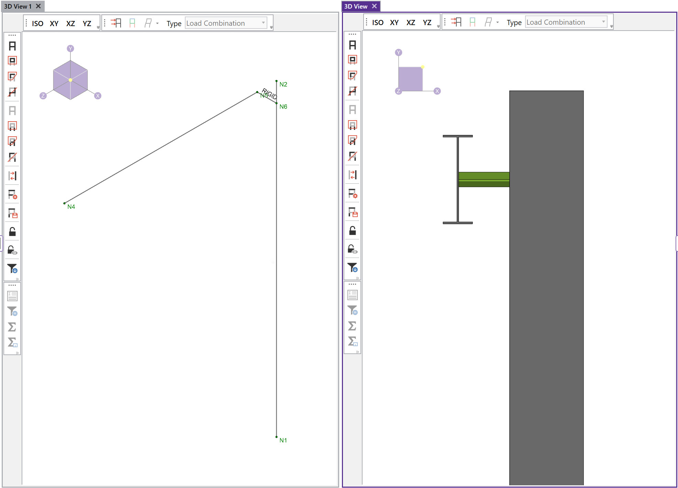Open the Load Combination dropdown in right view
The height and width of the screenshot is (488, 678).
(x=566, y=22)
